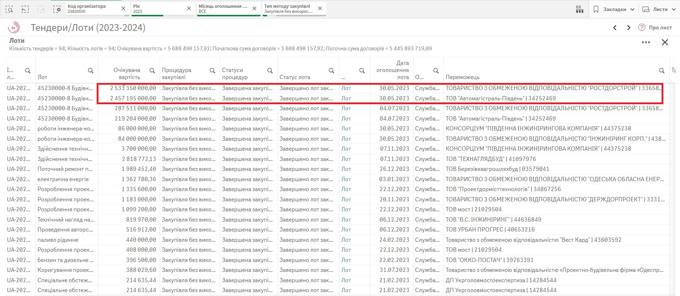Sort by the Переможець column header
Viewport: 680px width, 296px height.
click(463, 77)
